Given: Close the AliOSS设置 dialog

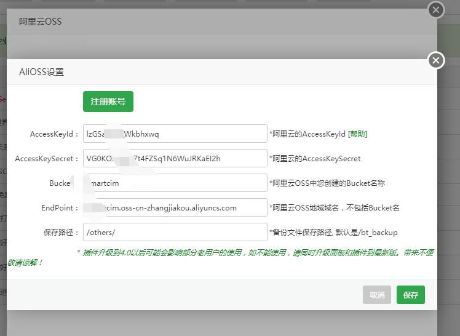Looking at the screenshot, I should click(x=436, y=60).
